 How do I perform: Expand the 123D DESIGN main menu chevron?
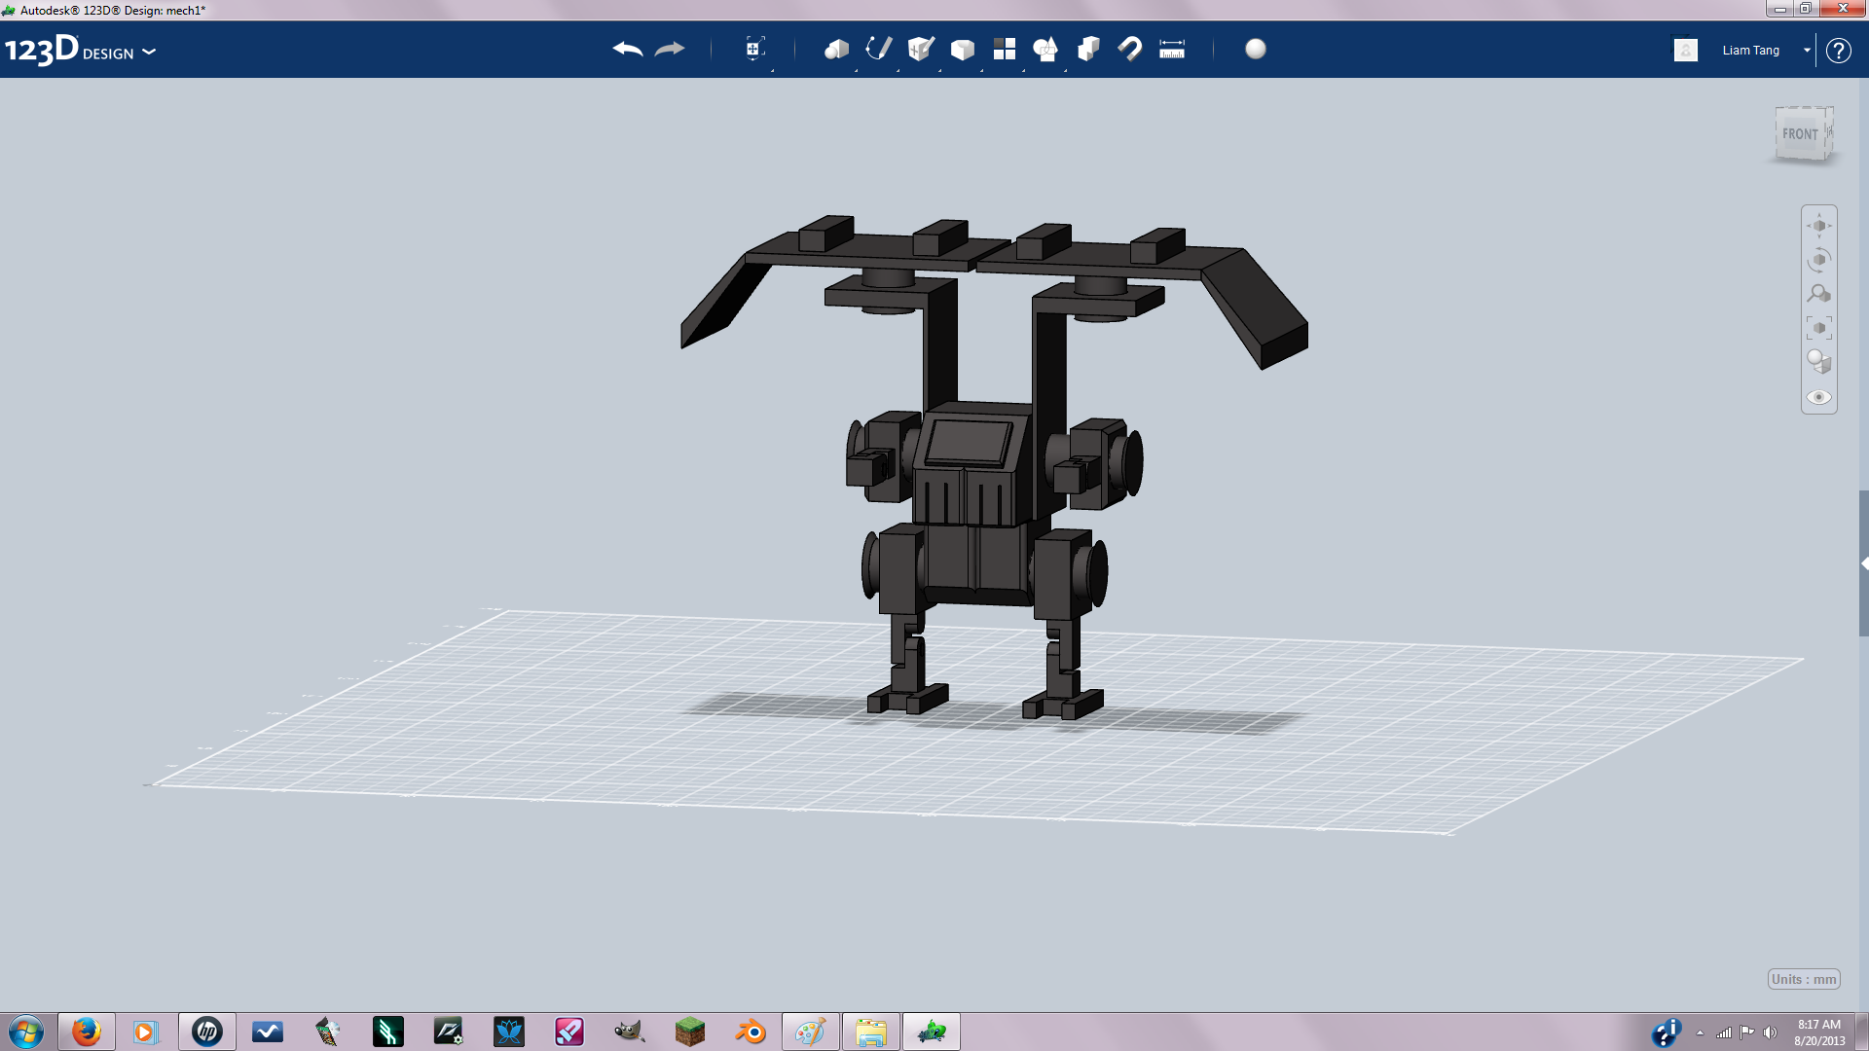(x=150, y=54)
